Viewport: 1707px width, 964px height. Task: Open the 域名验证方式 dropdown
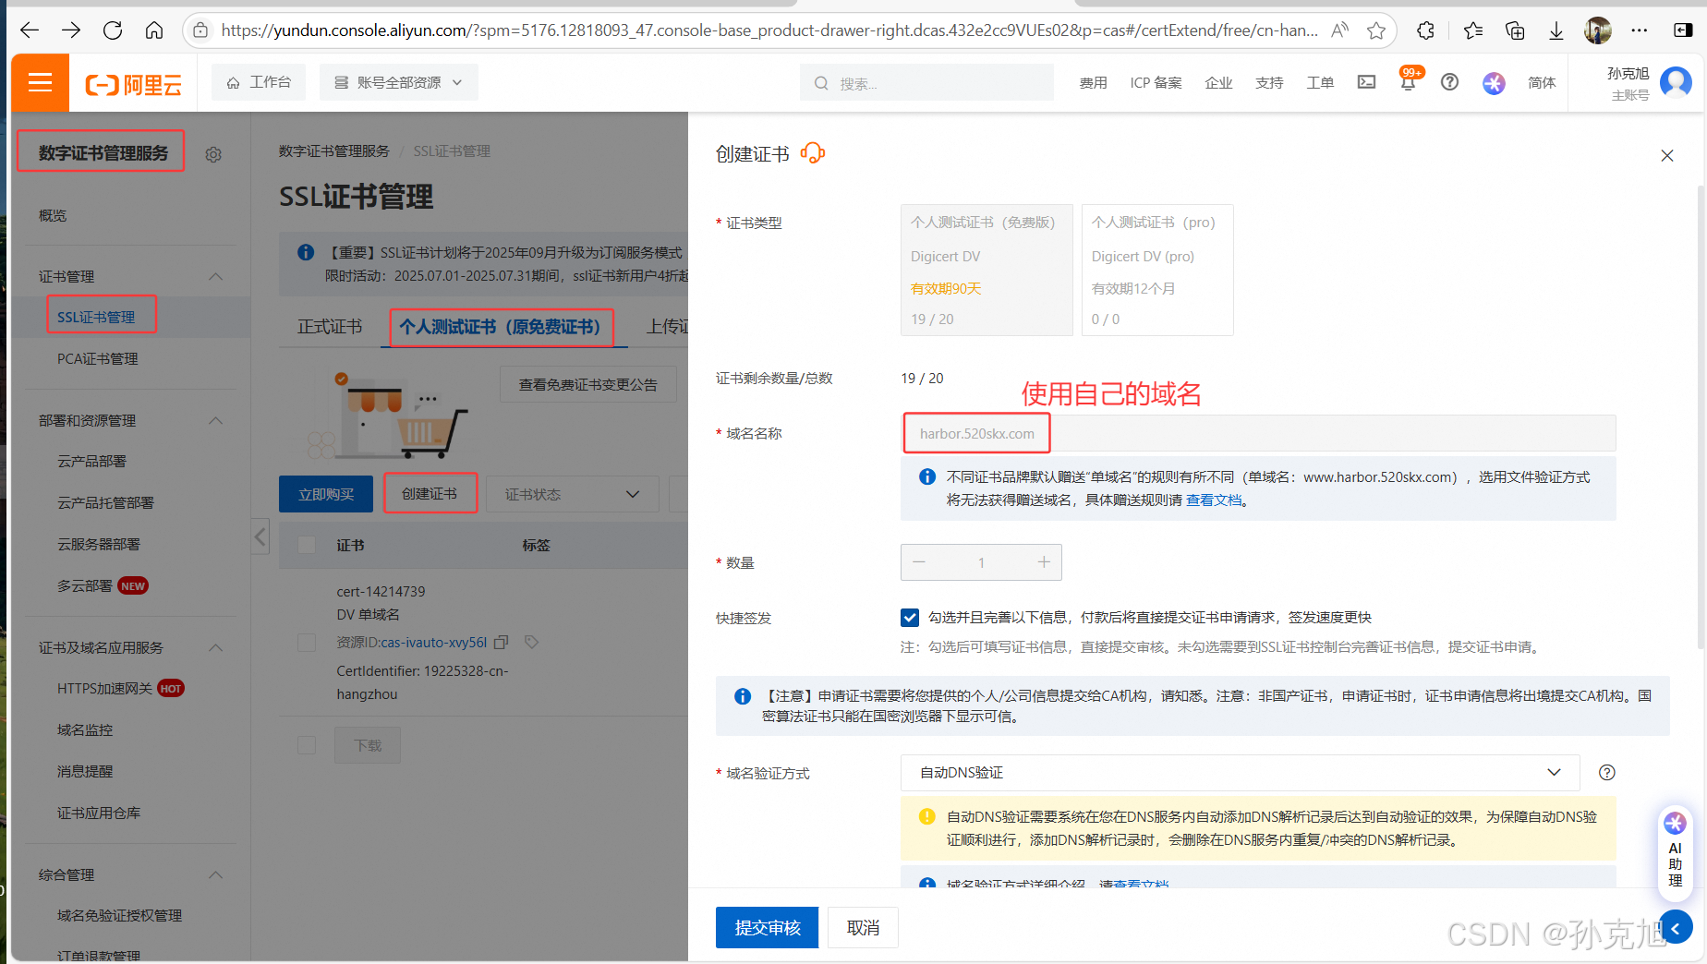[x=1240, y=773]
